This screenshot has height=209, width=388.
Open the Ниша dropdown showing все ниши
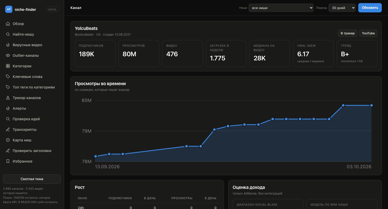tap(281, 8)
